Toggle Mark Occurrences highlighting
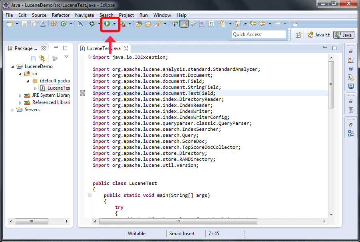Viewport: 360px width, 242px height. [184, 24]
